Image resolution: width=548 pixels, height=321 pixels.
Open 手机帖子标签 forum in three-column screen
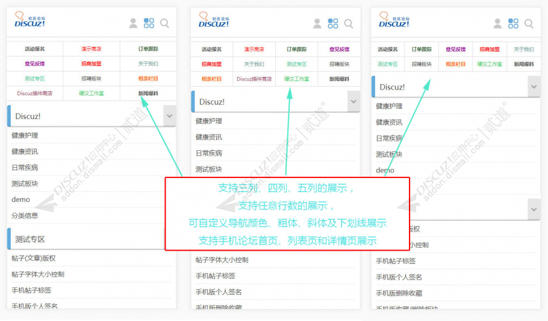[x=31, y=290]
